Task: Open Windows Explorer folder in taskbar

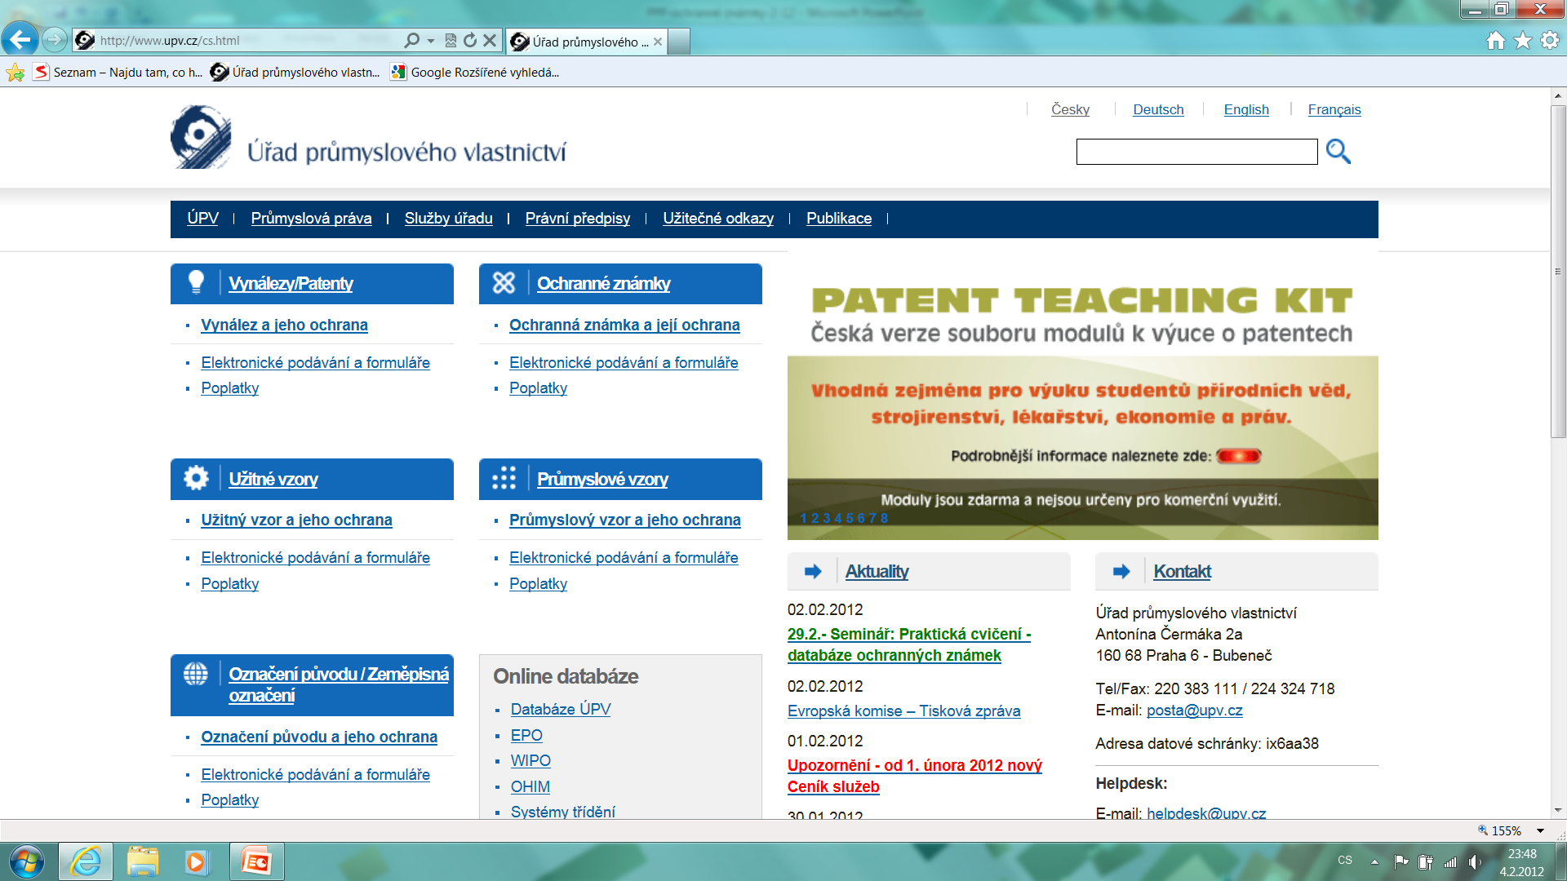Action: tap(143, 861)
